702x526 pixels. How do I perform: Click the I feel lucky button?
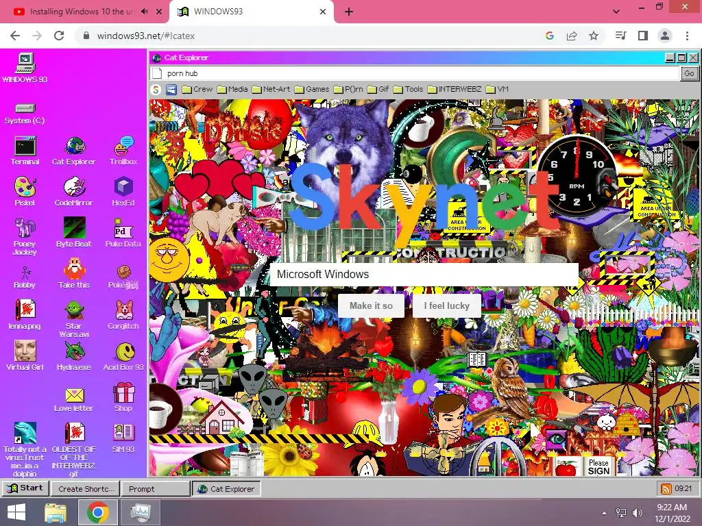coord(446,305)
